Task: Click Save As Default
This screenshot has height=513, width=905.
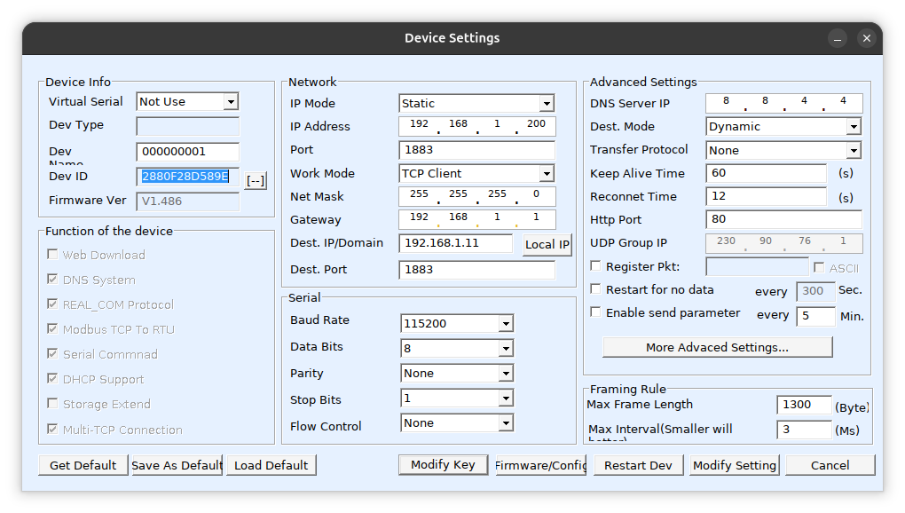Action: (x=177, y=465)
